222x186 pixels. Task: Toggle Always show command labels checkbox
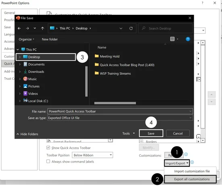[48, 161]
